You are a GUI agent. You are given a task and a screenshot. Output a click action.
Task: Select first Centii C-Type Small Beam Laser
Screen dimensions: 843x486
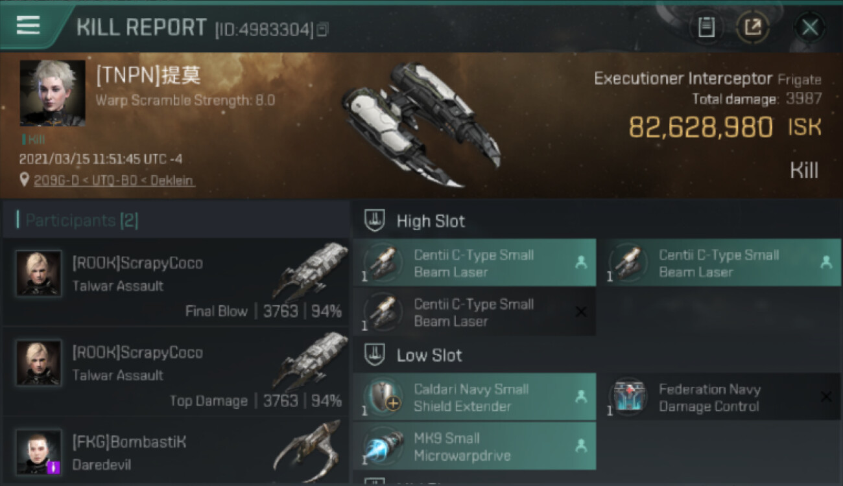pyautogui.click(x=474, y=262)
